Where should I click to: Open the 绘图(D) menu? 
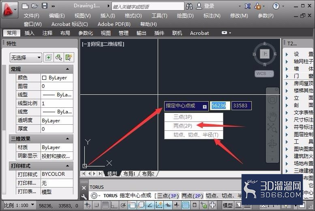185,16
